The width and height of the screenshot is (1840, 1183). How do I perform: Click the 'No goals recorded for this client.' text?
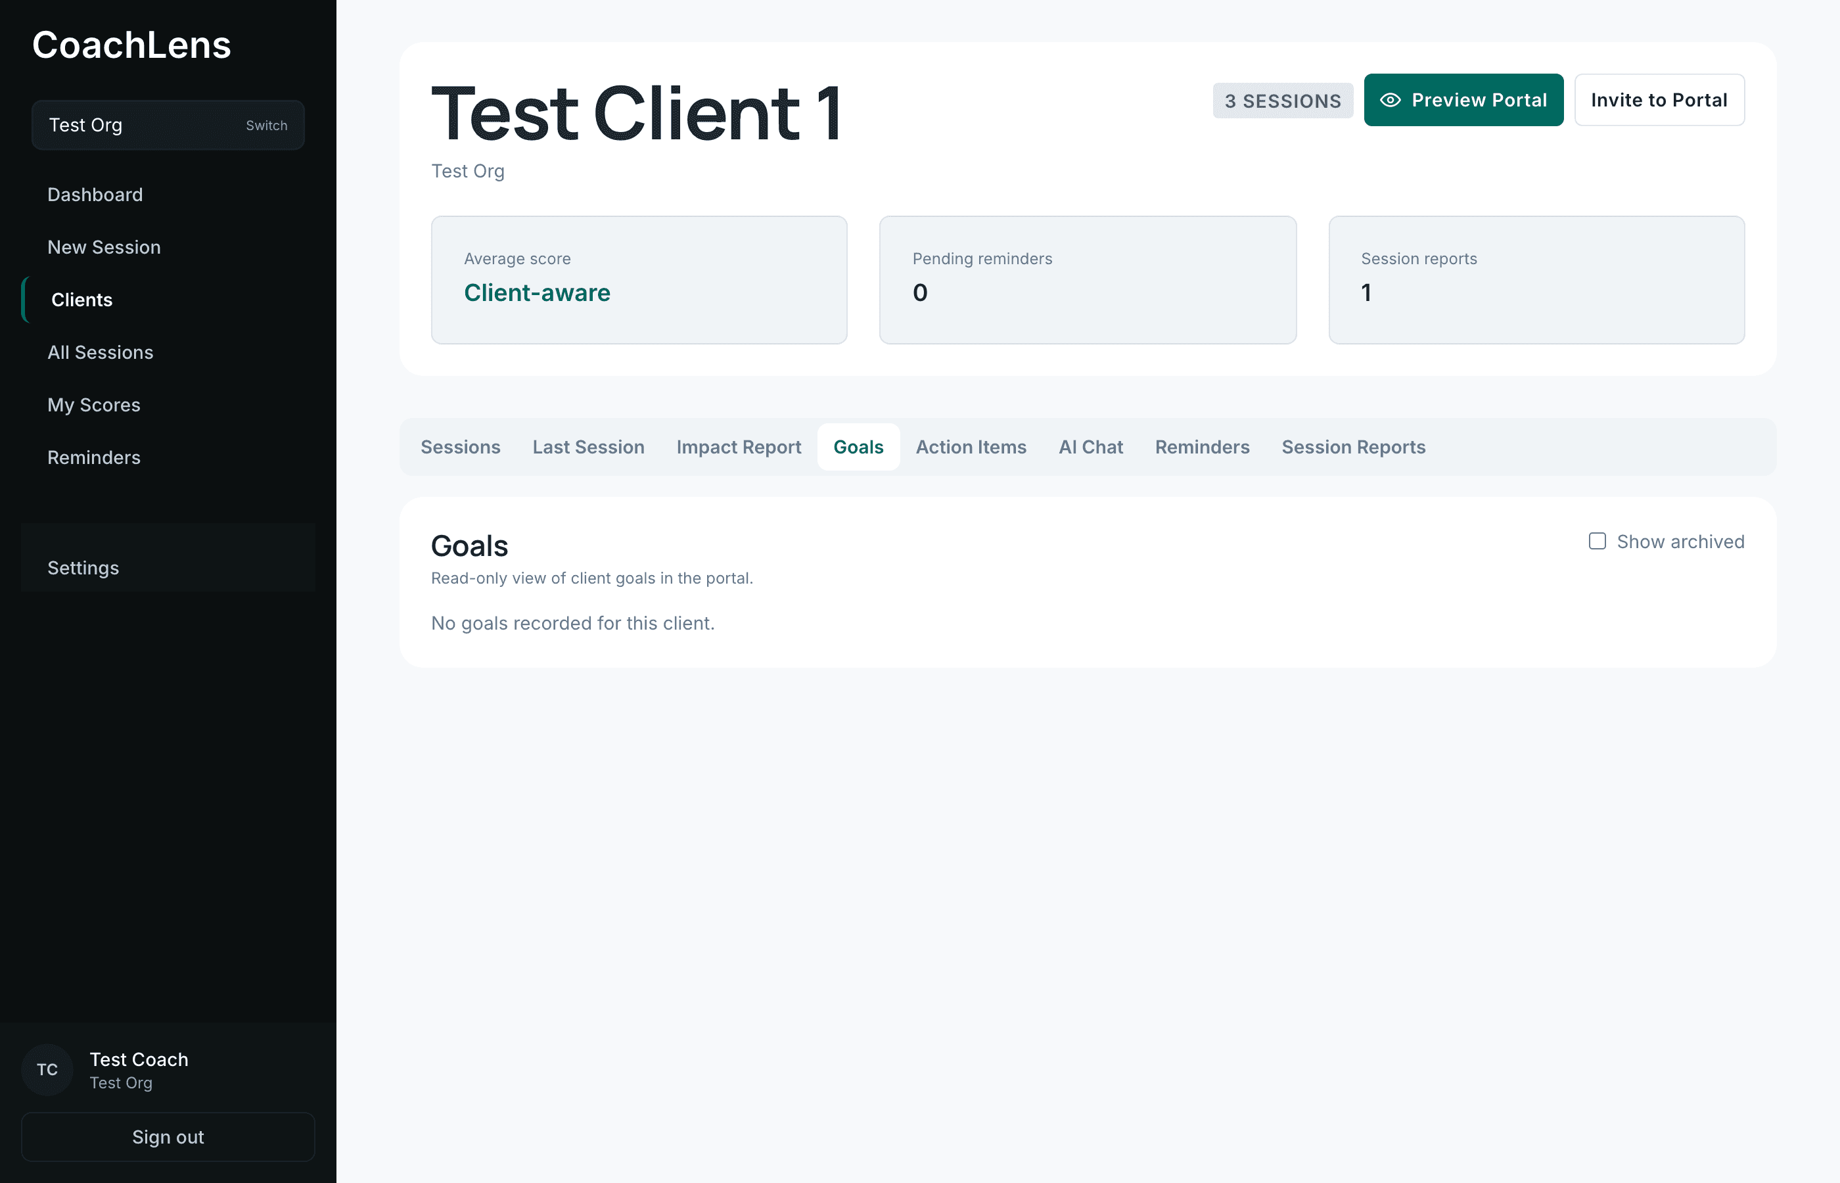(573, 623)
